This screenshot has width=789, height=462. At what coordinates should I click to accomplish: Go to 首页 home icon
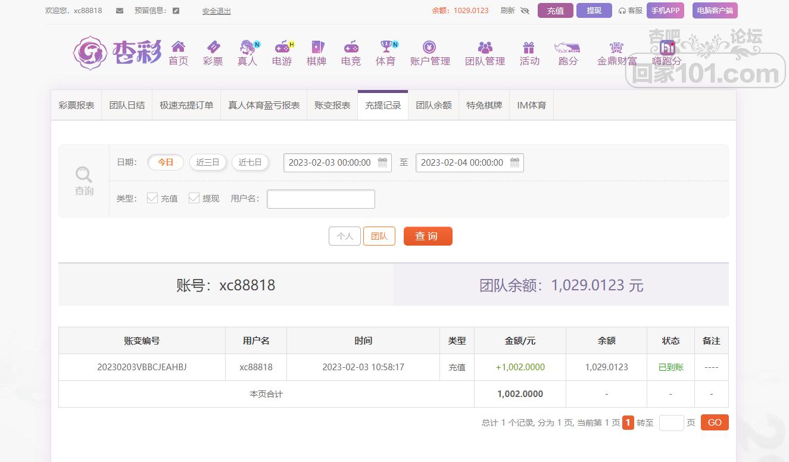[178, 47]
